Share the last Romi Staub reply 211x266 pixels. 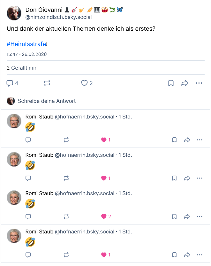(187, 255)
